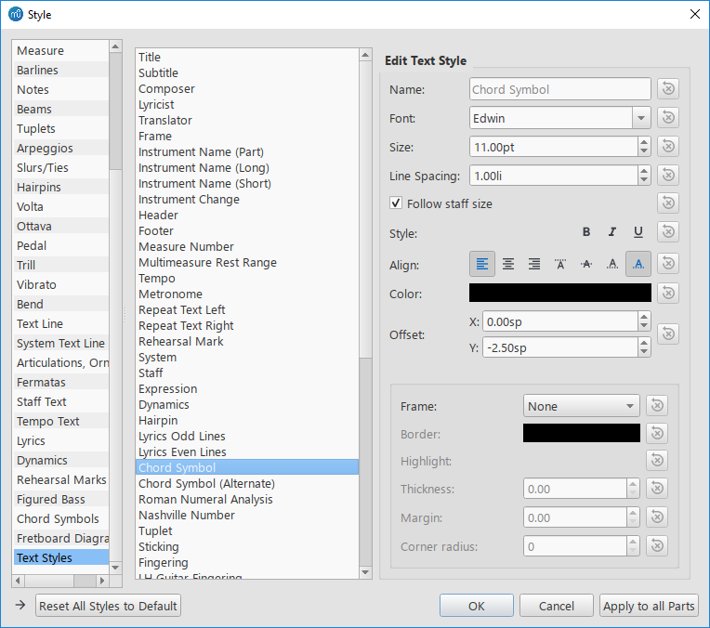This screenshot has width=710, height=628.
Task: Click category list horizontal scroll right arrow
Action: tap(102, 581)
